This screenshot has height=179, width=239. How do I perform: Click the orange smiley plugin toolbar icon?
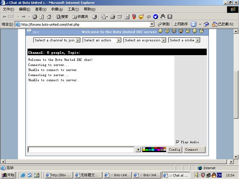pos(142,16)
